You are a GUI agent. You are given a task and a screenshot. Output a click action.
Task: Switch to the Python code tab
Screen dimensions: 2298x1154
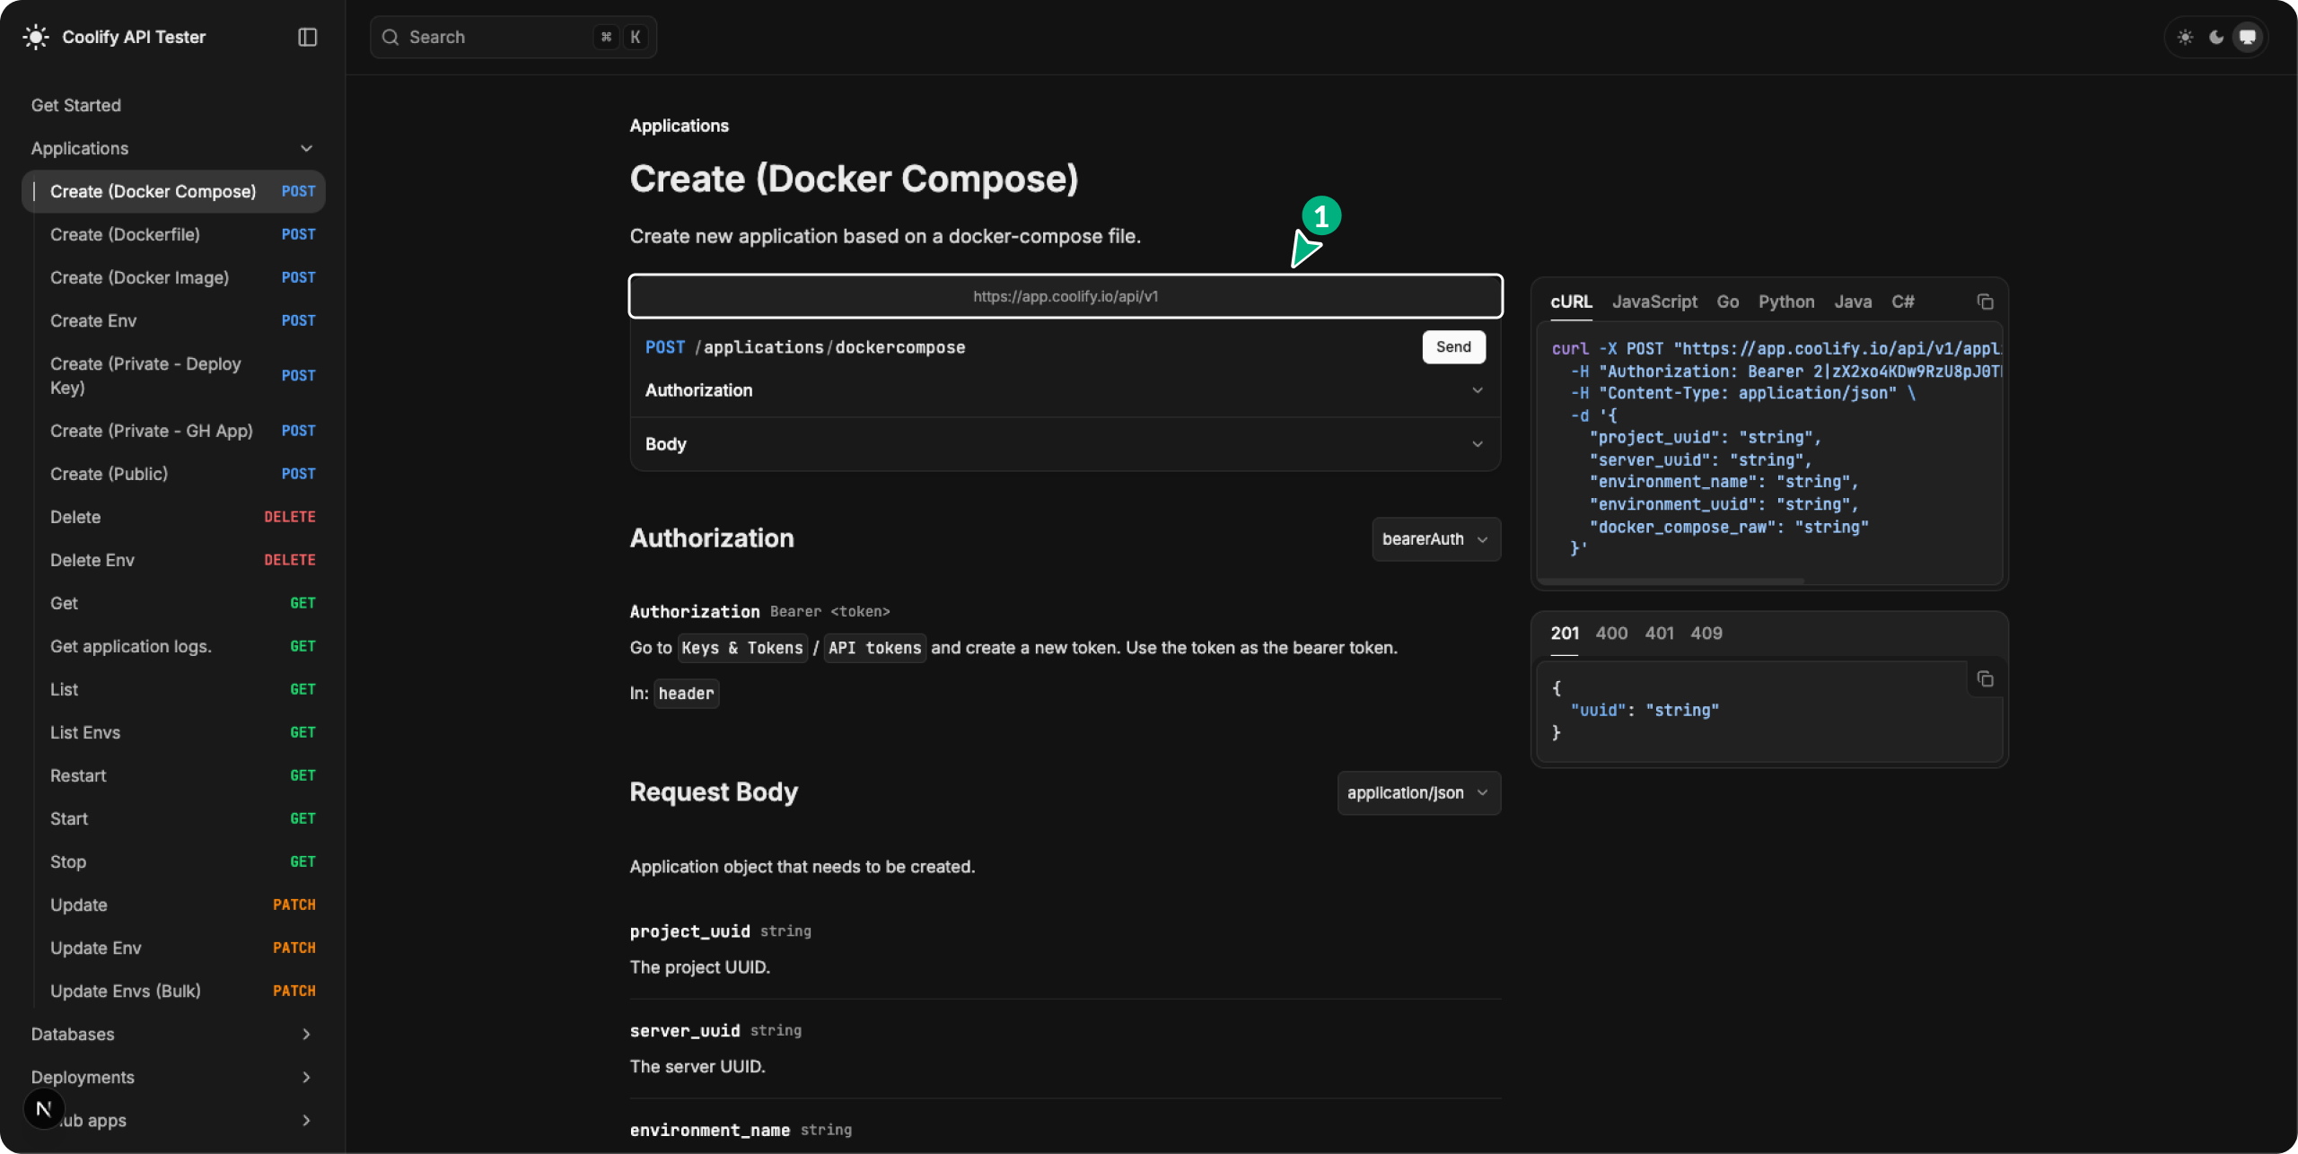(1785, 302)
